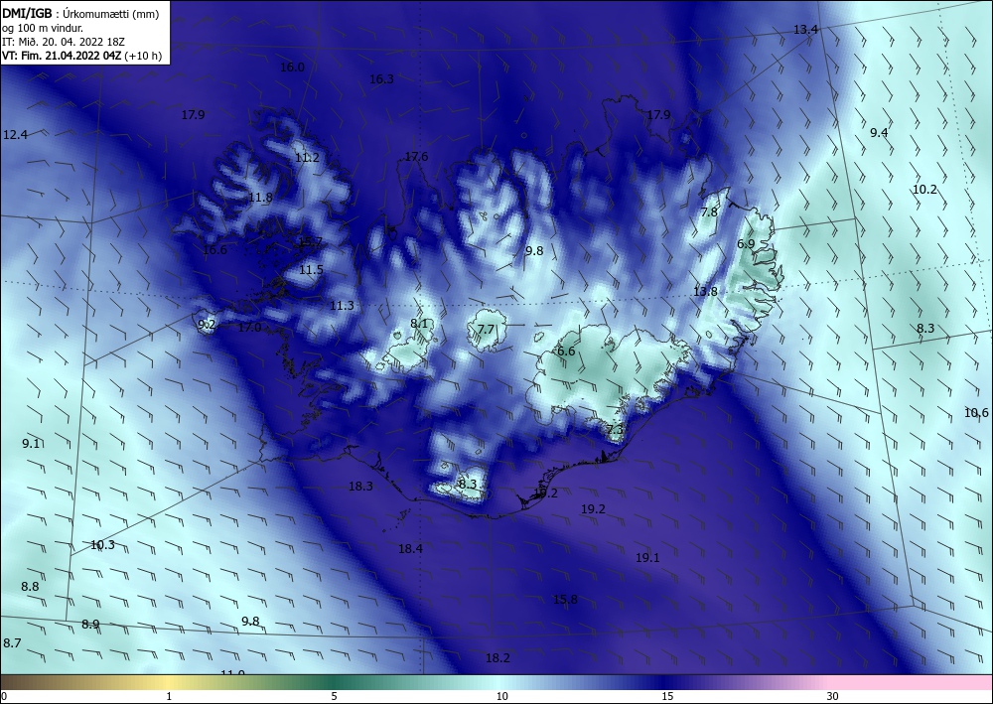This screenshot has width=993, height=704.
Task: Click the map value 16.6
Action: coord(214,250)
